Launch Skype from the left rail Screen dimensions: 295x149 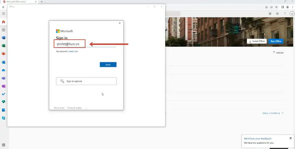4,118
